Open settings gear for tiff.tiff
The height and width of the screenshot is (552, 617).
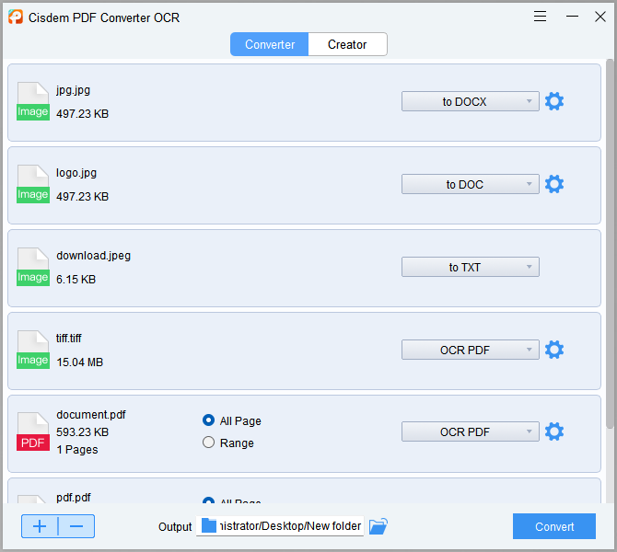554,350
